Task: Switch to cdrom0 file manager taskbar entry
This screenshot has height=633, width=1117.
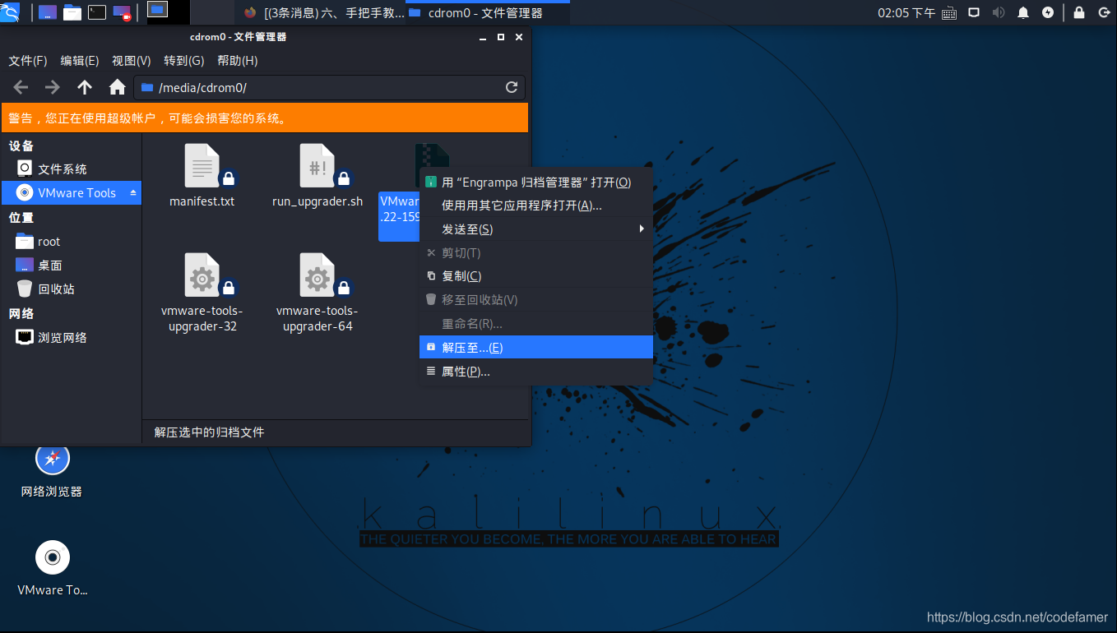Action: click(489, 12)
